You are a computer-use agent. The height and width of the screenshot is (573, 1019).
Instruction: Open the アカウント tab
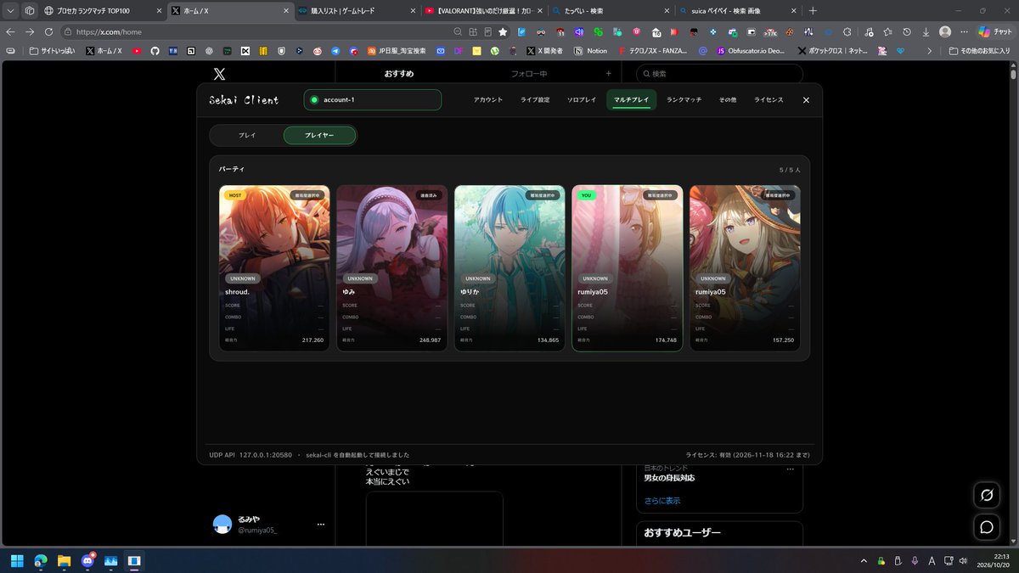pos(488,100)
